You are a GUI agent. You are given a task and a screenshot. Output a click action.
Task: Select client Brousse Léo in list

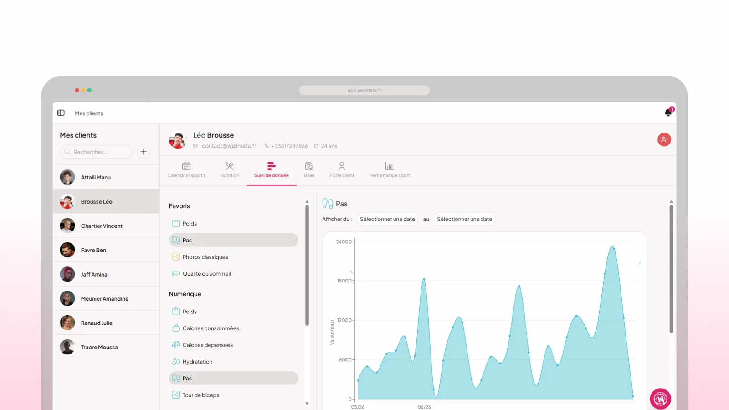point(106,201)
